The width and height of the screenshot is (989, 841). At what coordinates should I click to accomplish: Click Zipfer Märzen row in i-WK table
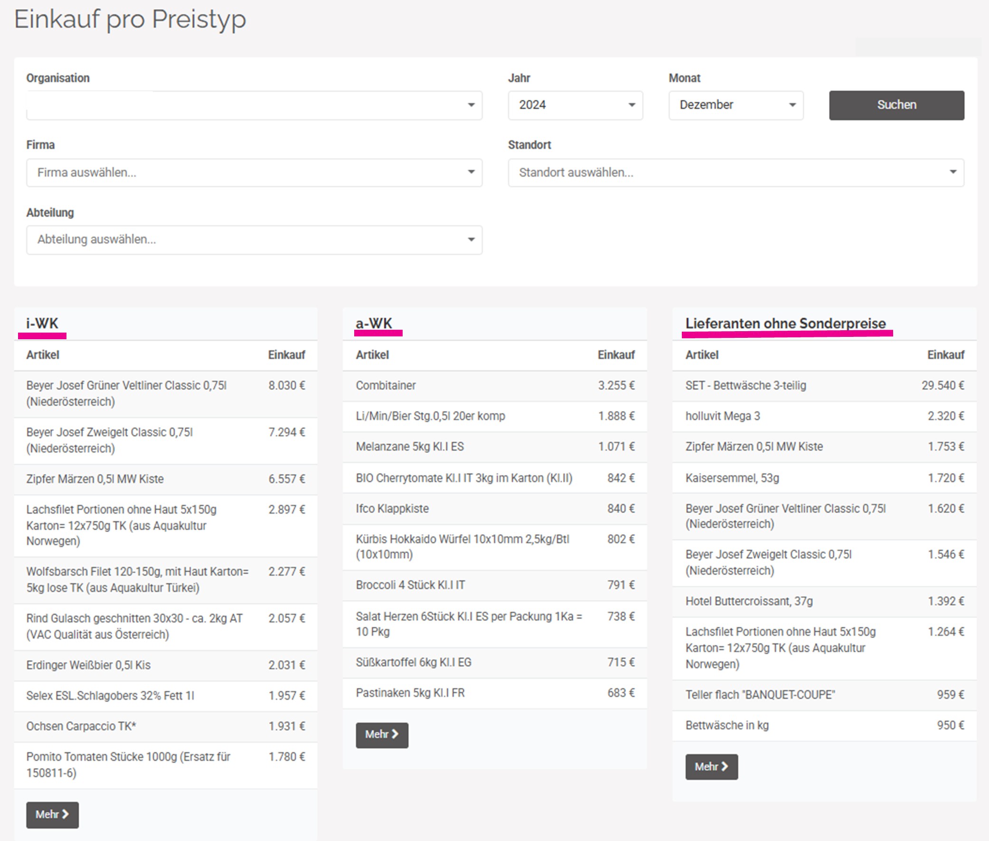pos(166,479)
